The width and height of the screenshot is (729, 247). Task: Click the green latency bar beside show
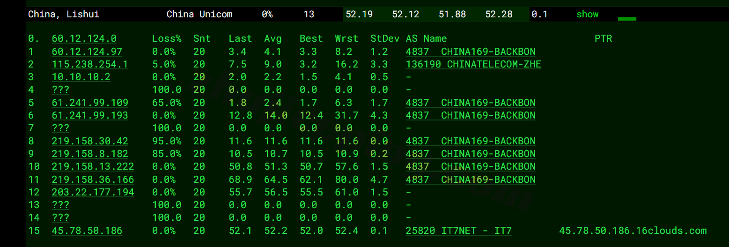tap(627, 19)
